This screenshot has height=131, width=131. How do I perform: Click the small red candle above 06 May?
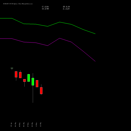pyautogui.click(x=24, y=80)
